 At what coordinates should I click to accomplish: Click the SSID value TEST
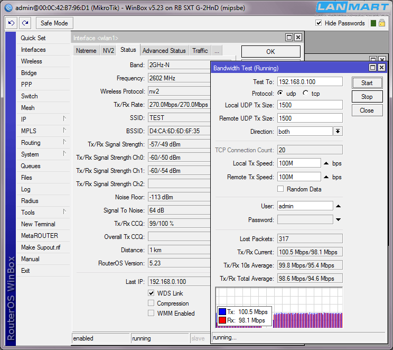coord(179,118)
